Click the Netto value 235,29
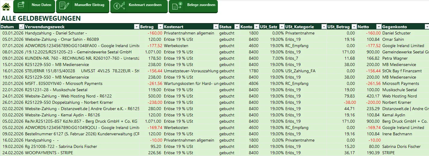 (369, 109)
